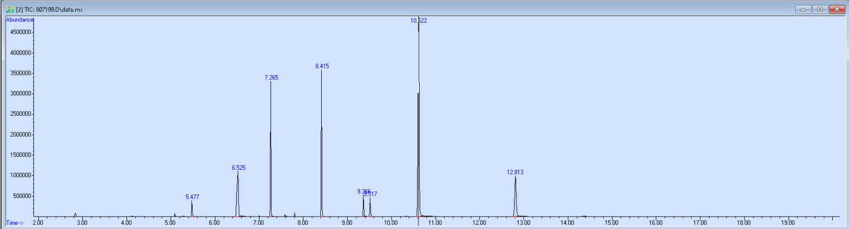Click the 13.00 time axis tick label

coord(523,223)
